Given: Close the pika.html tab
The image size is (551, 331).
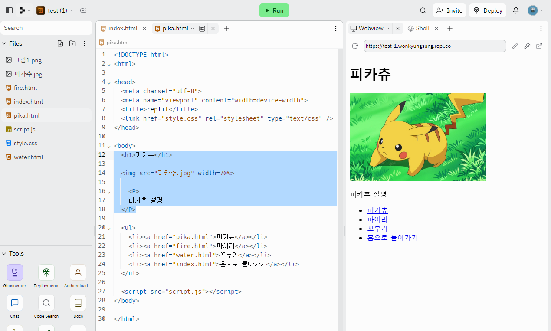Looking at the screenshot, I should pos(213,29).
